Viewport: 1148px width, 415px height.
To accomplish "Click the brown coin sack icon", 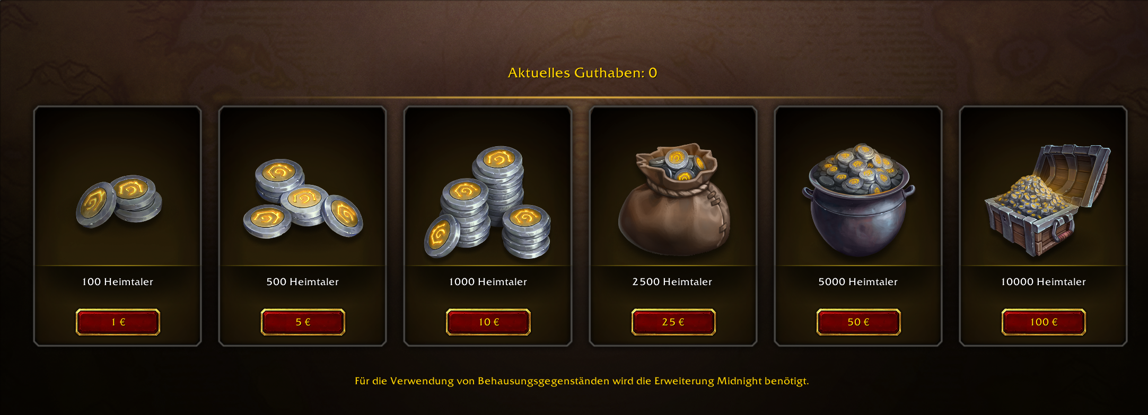I will point(674,199).
